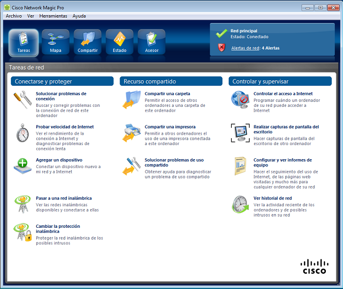
Task: Minimize the Cisco Network Magic Pro window
Action: click(308, 8)
